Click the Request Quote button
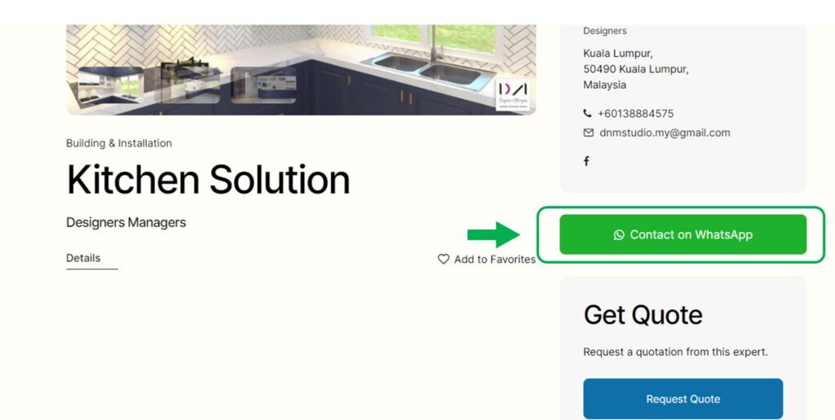Image resolution: width=835 pixels, height=420 pixels. tap(683, 399)
